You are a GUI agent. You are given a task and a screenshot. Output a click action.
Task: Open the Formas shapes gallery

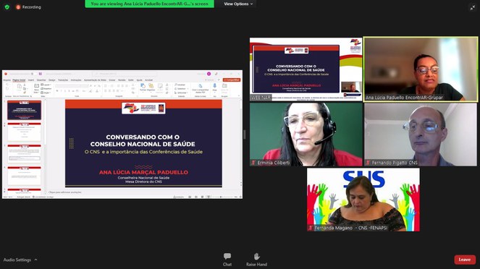143,87
